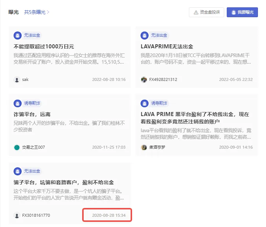
Task: Click 无法出金 tag on the sak card
Action: [32, 35]
